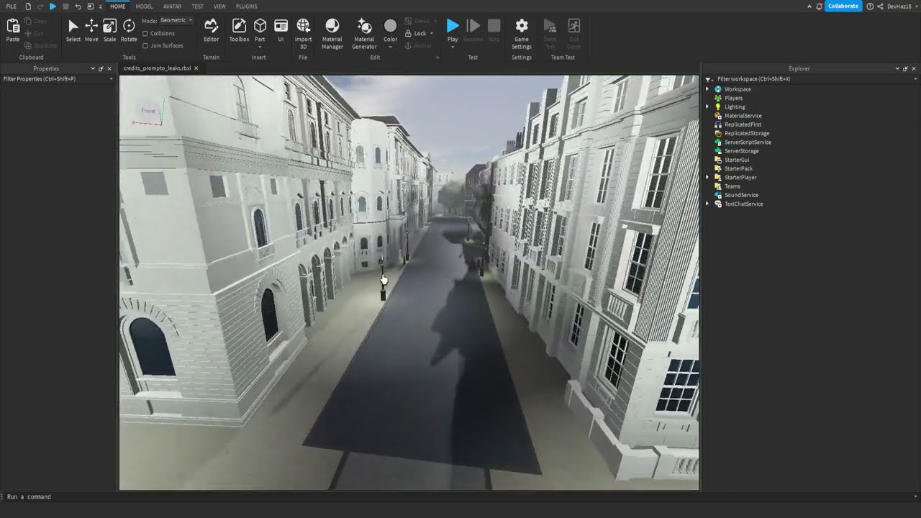Switch to the AVATAR ribbon tab
The image size is (921, 518).
(x=172, y=6)
